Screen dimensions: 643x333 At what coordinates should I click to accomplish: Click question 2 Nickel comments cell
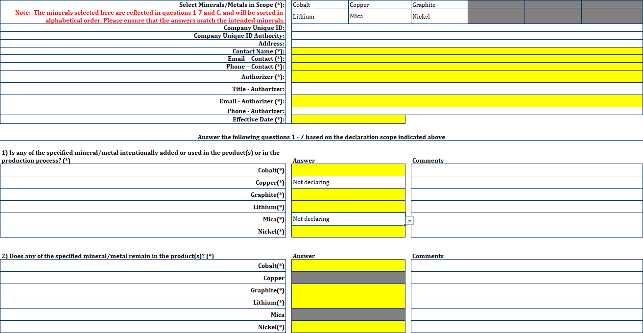point(526,327)
